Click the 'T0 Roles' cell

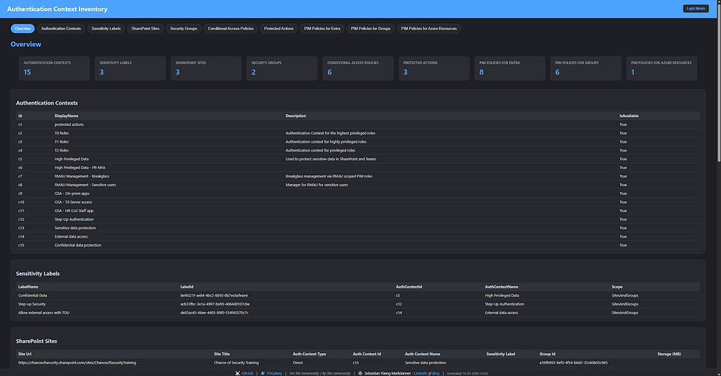tap(62, 133)
